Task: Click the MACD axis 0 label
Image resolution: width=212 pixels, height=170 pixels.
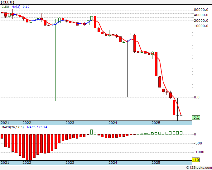Action: [195, 135]
